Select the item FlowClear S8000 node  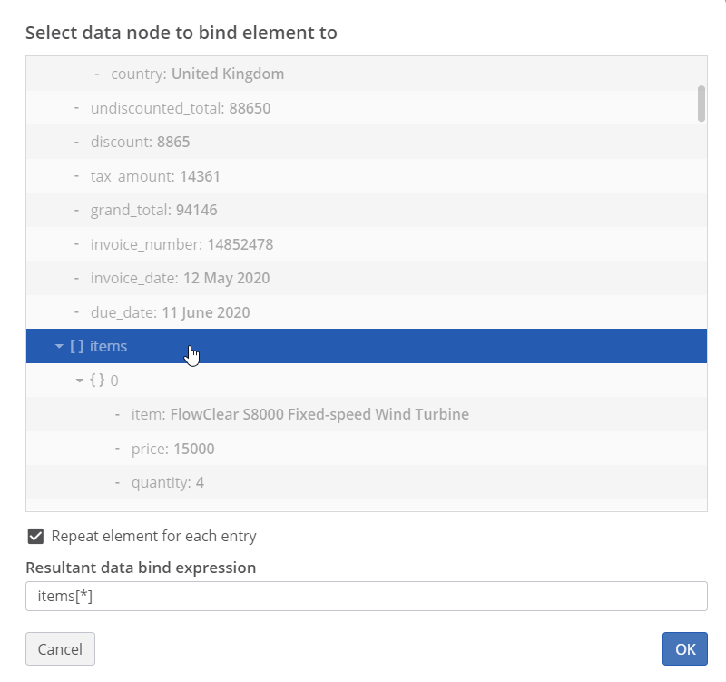pos(299,414)
